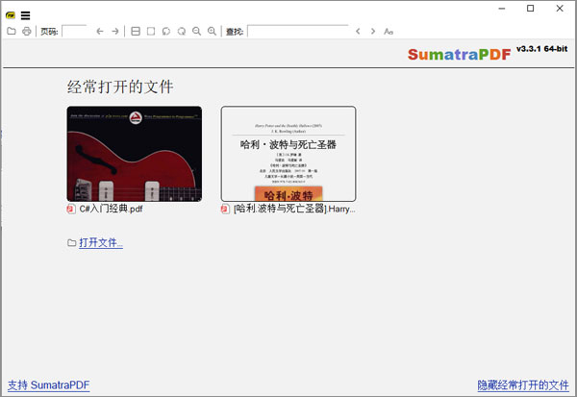Select fit single page view icon
The width and height of the screenshot is (577, 397).
click(151, 32)
